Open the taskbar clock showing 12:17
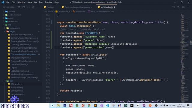Screen dimensions: 192x108 pos(181,105)
